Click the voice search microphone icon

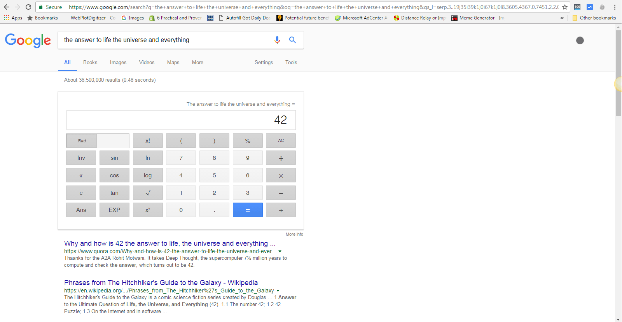pos(277,40)
